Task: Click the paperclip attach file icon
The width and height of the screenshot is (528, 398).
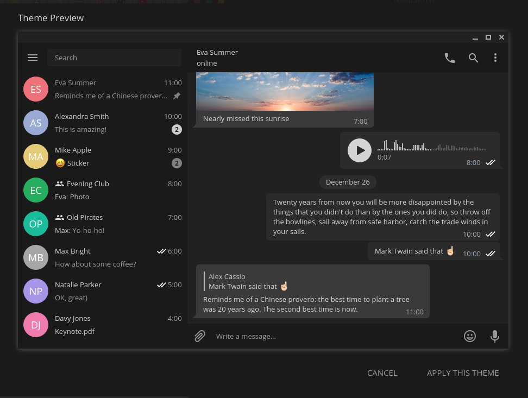Action: (x=200, y=336)
